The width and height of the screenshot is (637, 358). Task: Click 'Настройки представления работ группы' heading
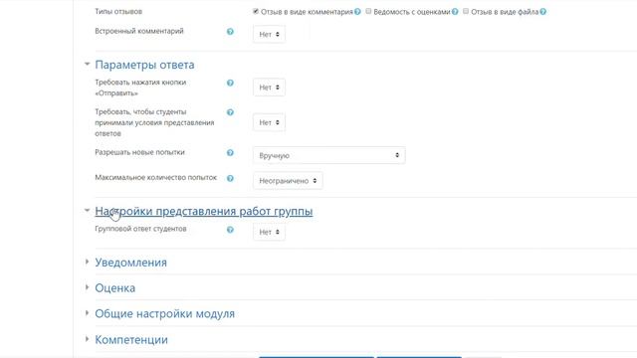coord(204,212)
